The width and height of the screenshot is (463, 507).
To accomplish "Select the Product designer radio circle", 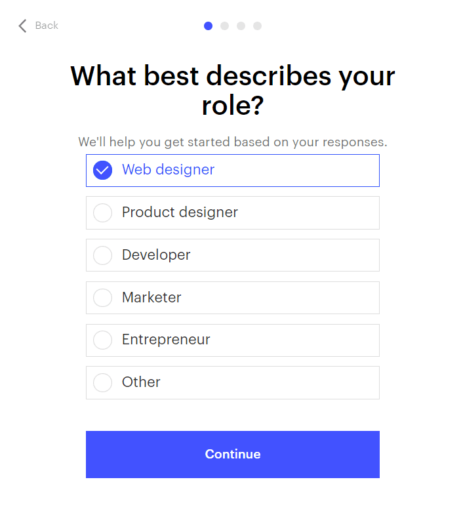I will (x=103, y=213).
